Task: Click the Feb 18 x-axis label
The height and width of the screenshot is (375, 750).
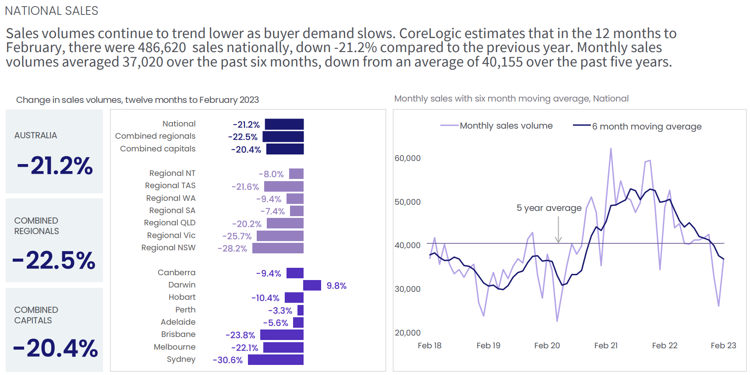Action: pyautogui.click(x=429, y=346)
